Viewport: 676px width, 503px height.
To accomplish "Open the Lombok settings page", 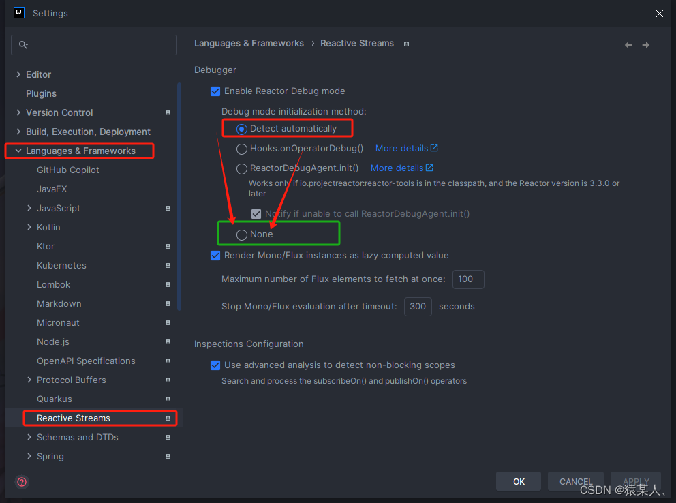I will pyautogui.click(x=53, y=284).
